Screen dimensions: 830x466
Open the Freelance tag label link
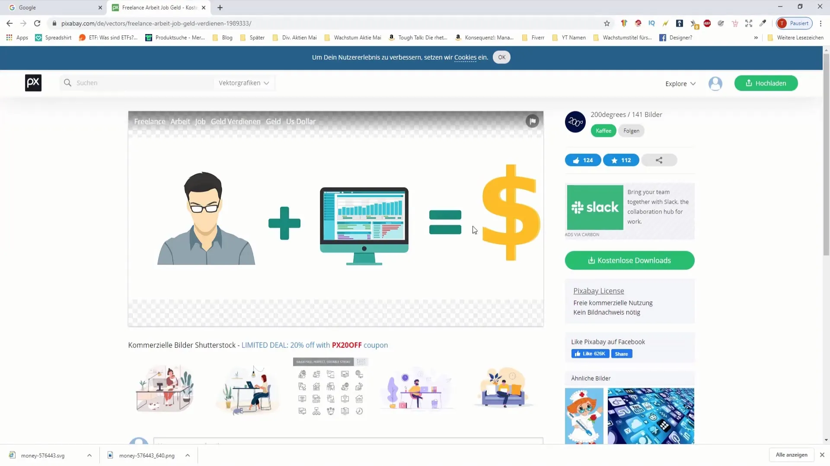[x=149, y=121]
